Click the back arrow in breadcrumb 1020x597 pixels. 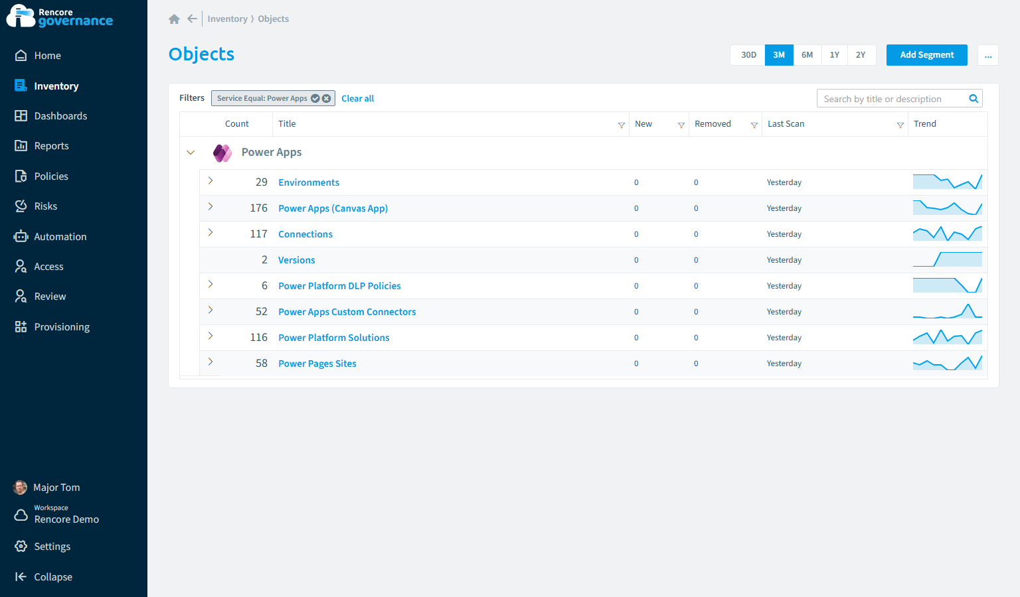tap(192, 19)
